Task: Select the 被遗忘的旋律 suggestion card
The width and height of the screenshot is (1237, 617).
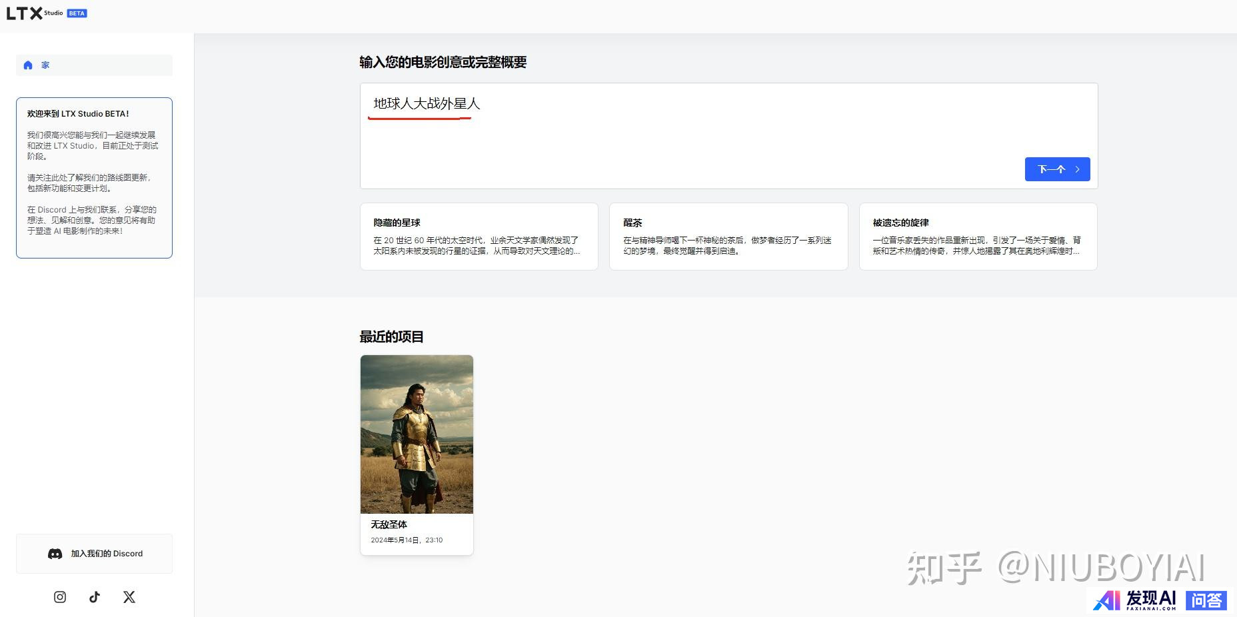Action: click(x=977, y=236)
